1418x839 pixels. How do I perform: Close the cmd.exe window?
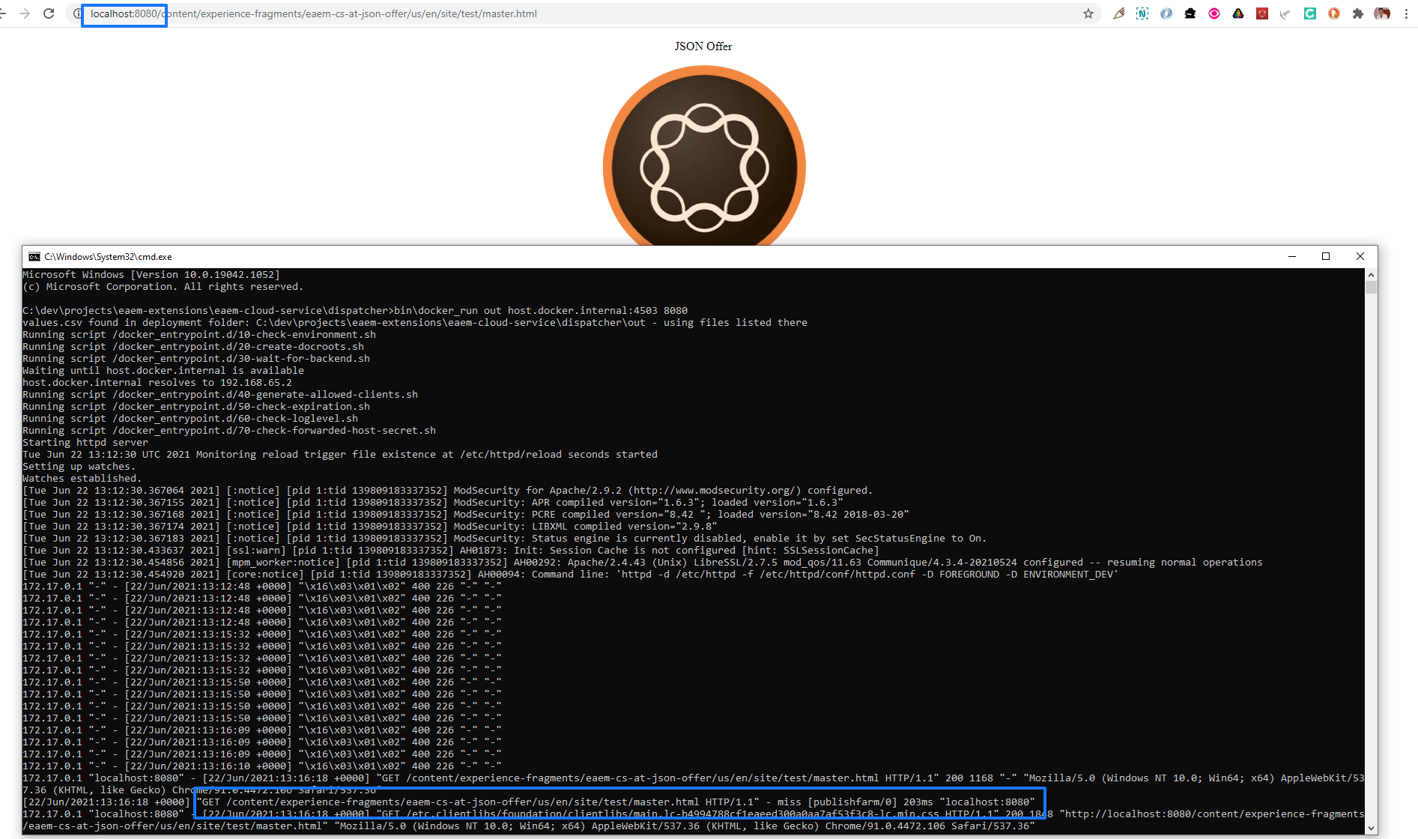(x=1360, y=256)
